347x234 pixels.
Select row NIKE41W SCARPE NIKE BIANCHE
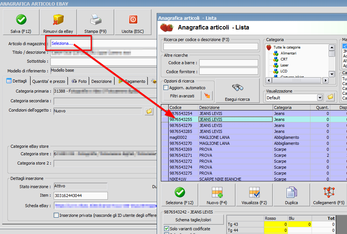[254, 179]
